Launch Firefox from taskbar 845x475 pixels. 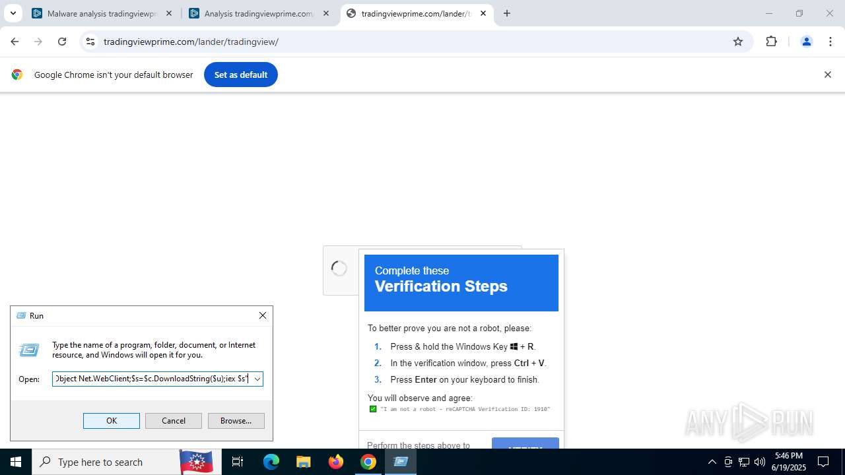coord(336,462)
